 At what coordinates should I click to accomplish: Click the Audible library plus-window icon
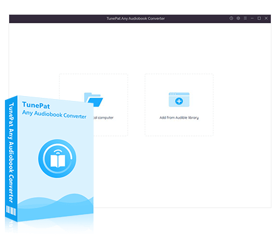[179, 100]
